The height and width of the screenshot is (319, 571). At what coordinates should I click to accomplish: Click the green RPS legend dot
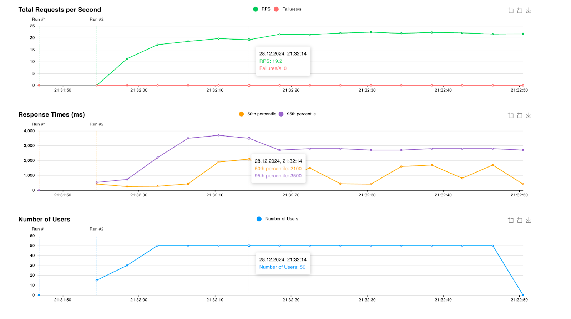click(256, 9)
